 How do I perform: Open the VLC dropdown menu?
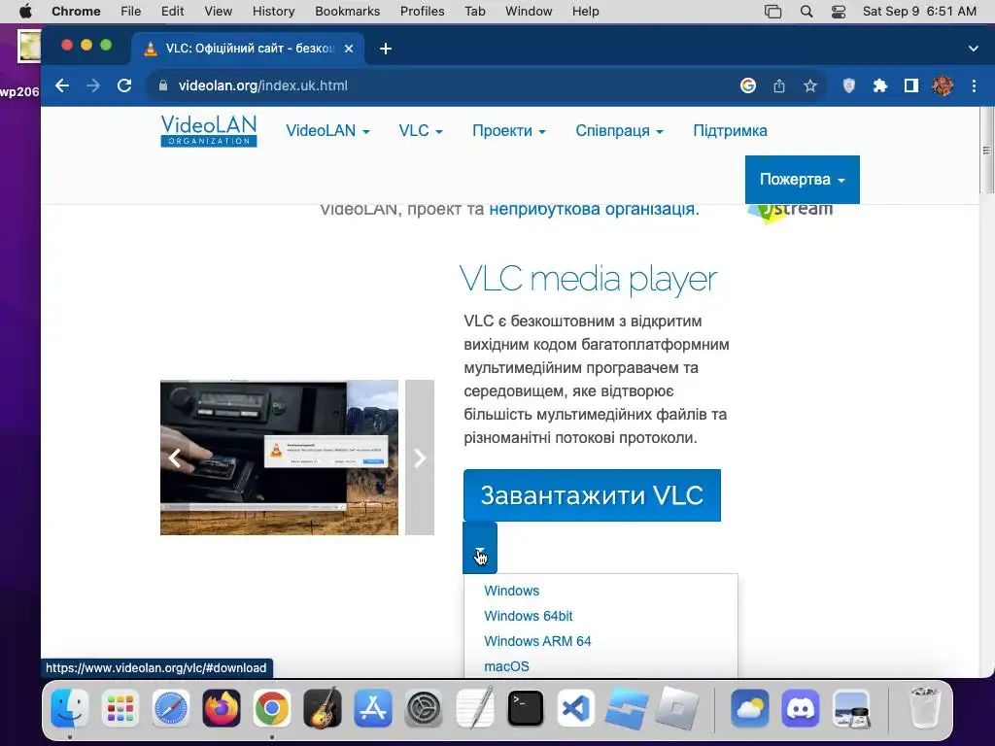click(421, 131)
